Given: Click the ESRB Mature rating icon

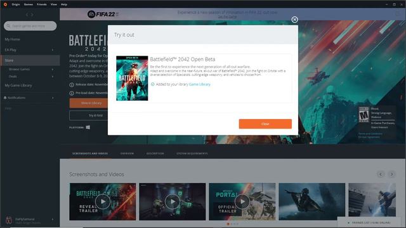Looking at the screenshot, I should pos(363,114).
